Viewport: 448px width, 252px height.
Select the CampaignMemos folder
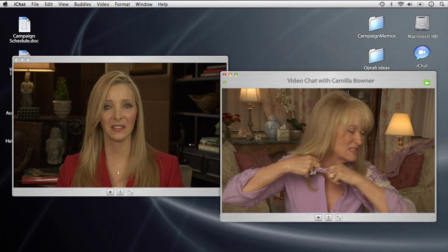(377, 27)
